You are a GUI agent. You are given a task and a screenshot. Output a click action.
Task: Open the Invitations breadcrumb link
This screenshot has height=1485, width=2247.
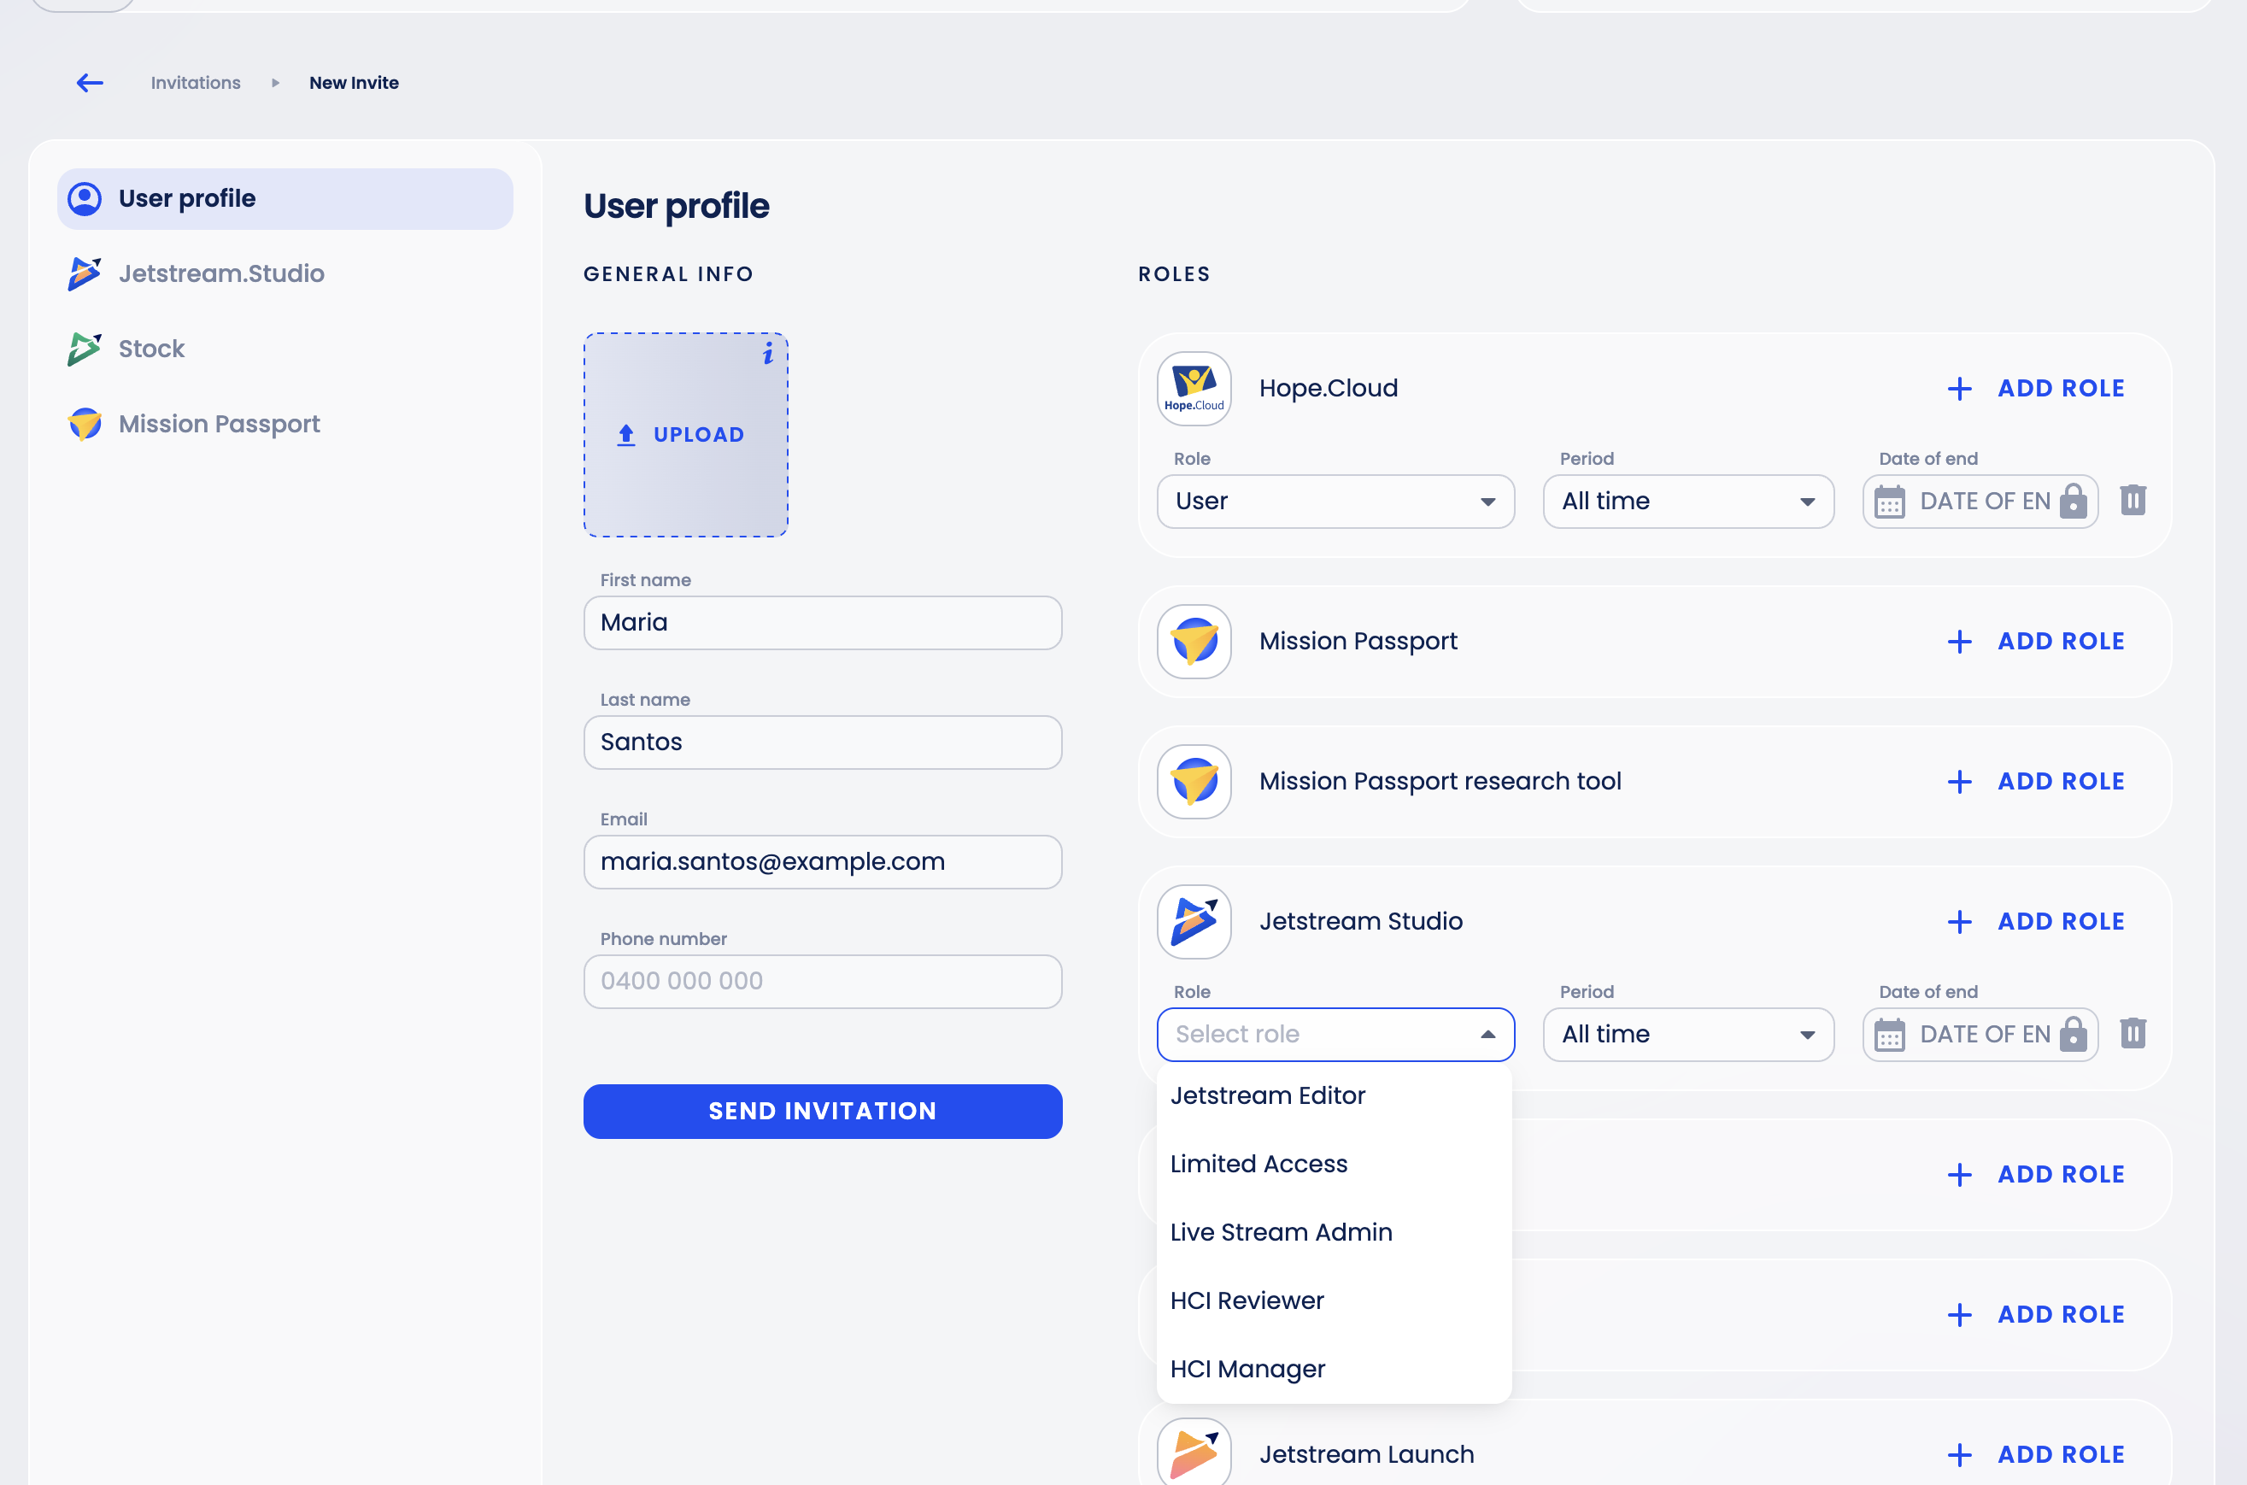pos(195,84)
